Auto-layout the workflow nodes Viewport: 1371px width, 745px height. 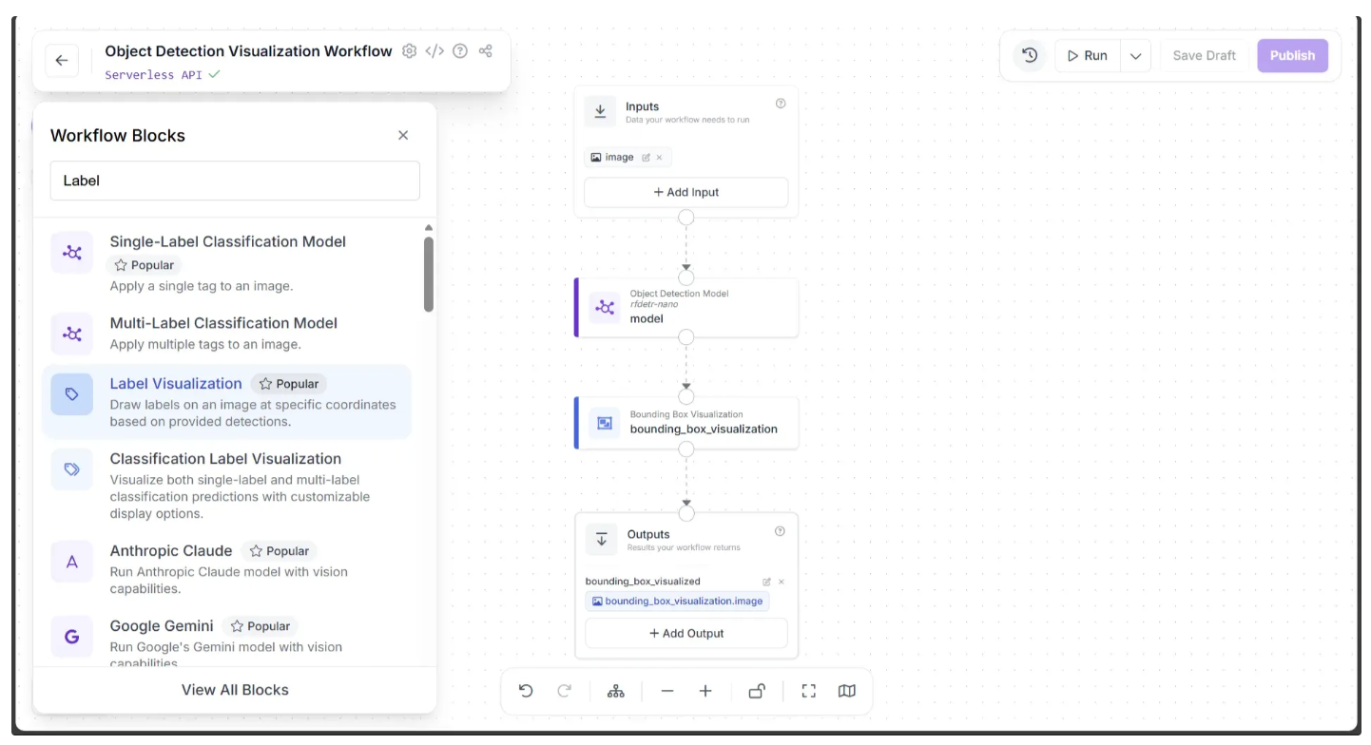click(616, 691)
